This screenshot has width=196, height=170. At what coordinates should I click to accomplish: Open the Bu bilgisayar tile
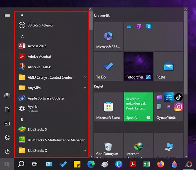pos(169,146)
